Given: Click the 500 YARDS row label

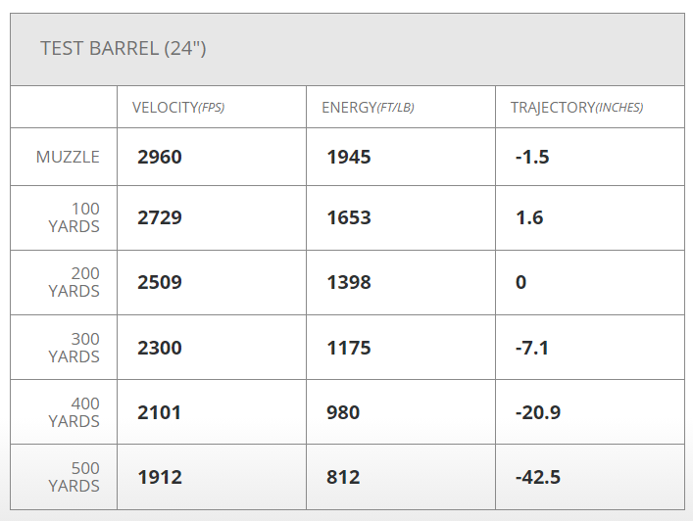Looking at the screenshot, I should point(74,477).
